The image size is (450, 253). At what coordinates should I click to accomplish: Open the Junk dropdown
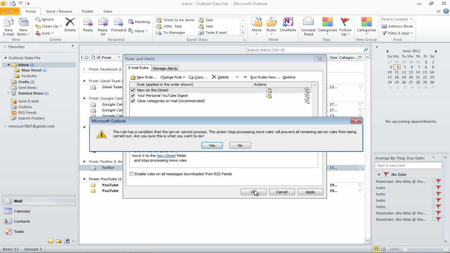[x=45, y=33]
